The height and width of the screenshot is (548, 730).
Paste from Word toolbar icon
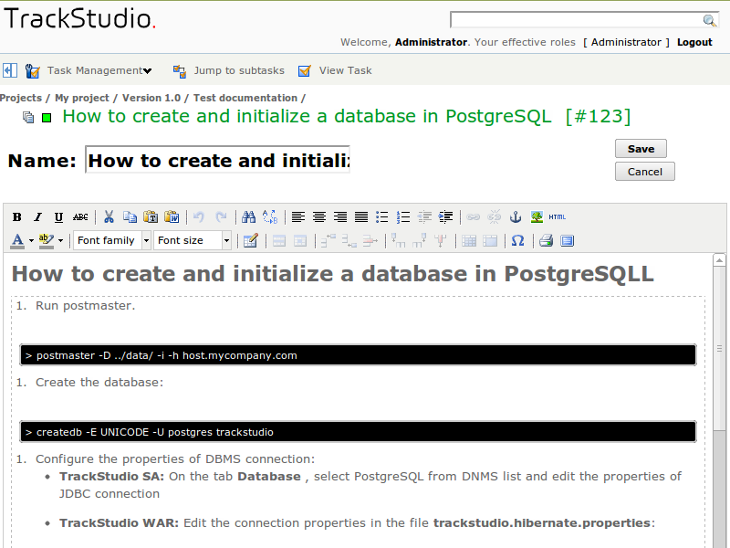pos(172,216)
